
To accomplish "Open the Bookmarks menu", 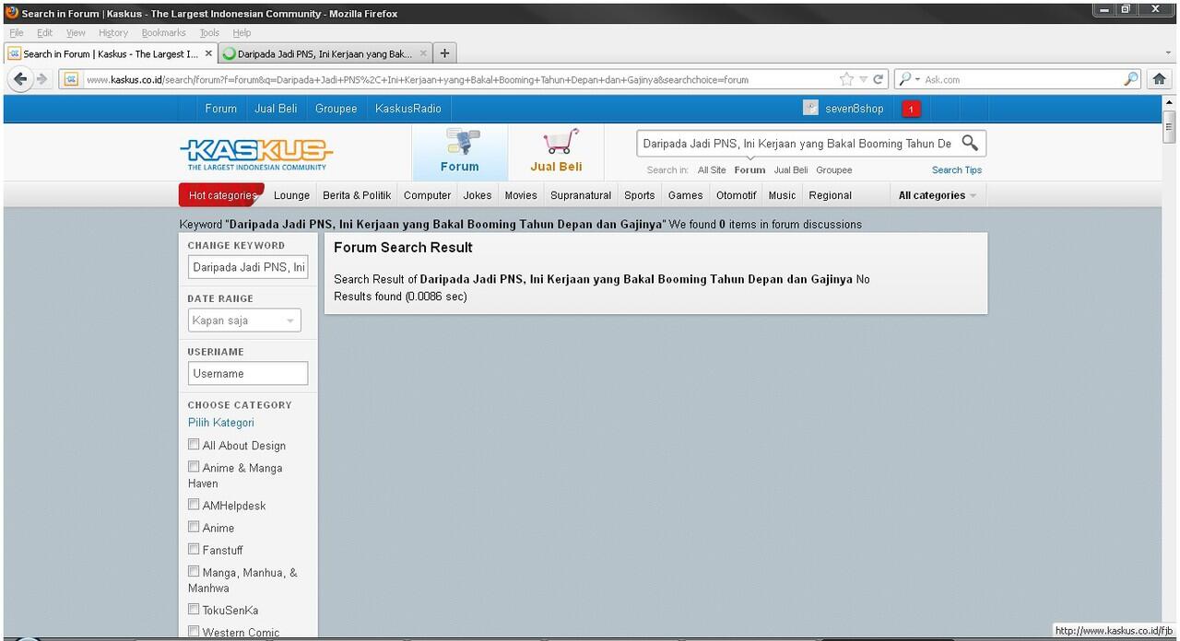I will coord(163,32).
